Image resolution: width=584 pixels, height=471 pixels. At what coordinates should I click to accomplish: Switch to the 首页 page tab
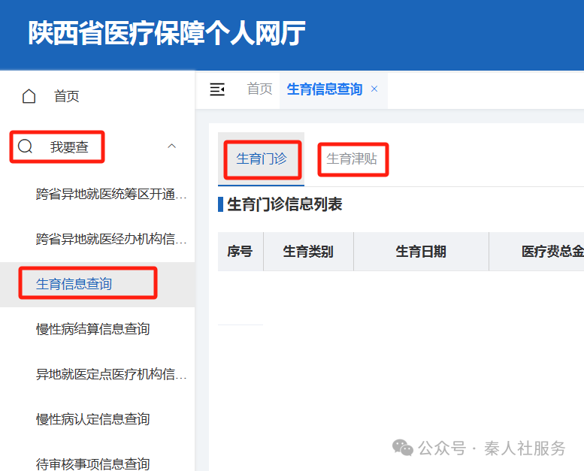click(259, 89)
